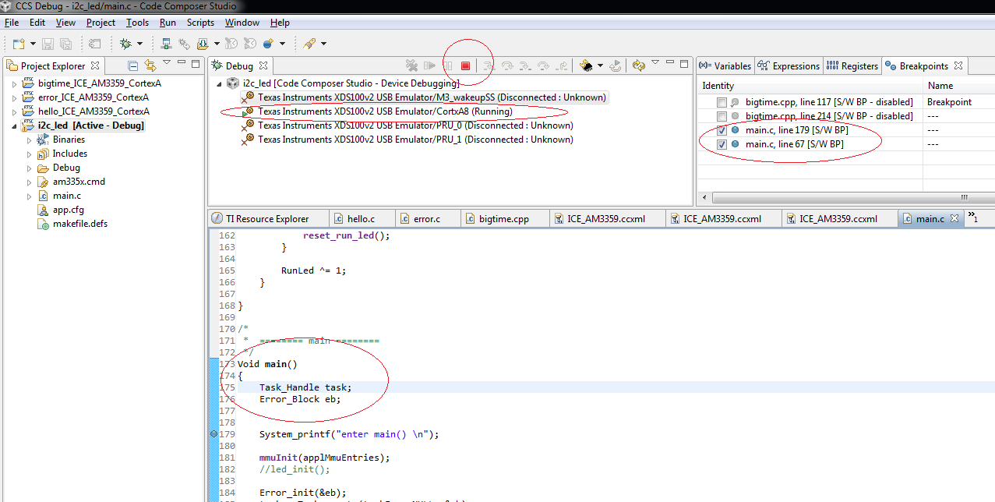
Task: Click the Suspend pause icon in Debug view
Action: tap(448, 66)
